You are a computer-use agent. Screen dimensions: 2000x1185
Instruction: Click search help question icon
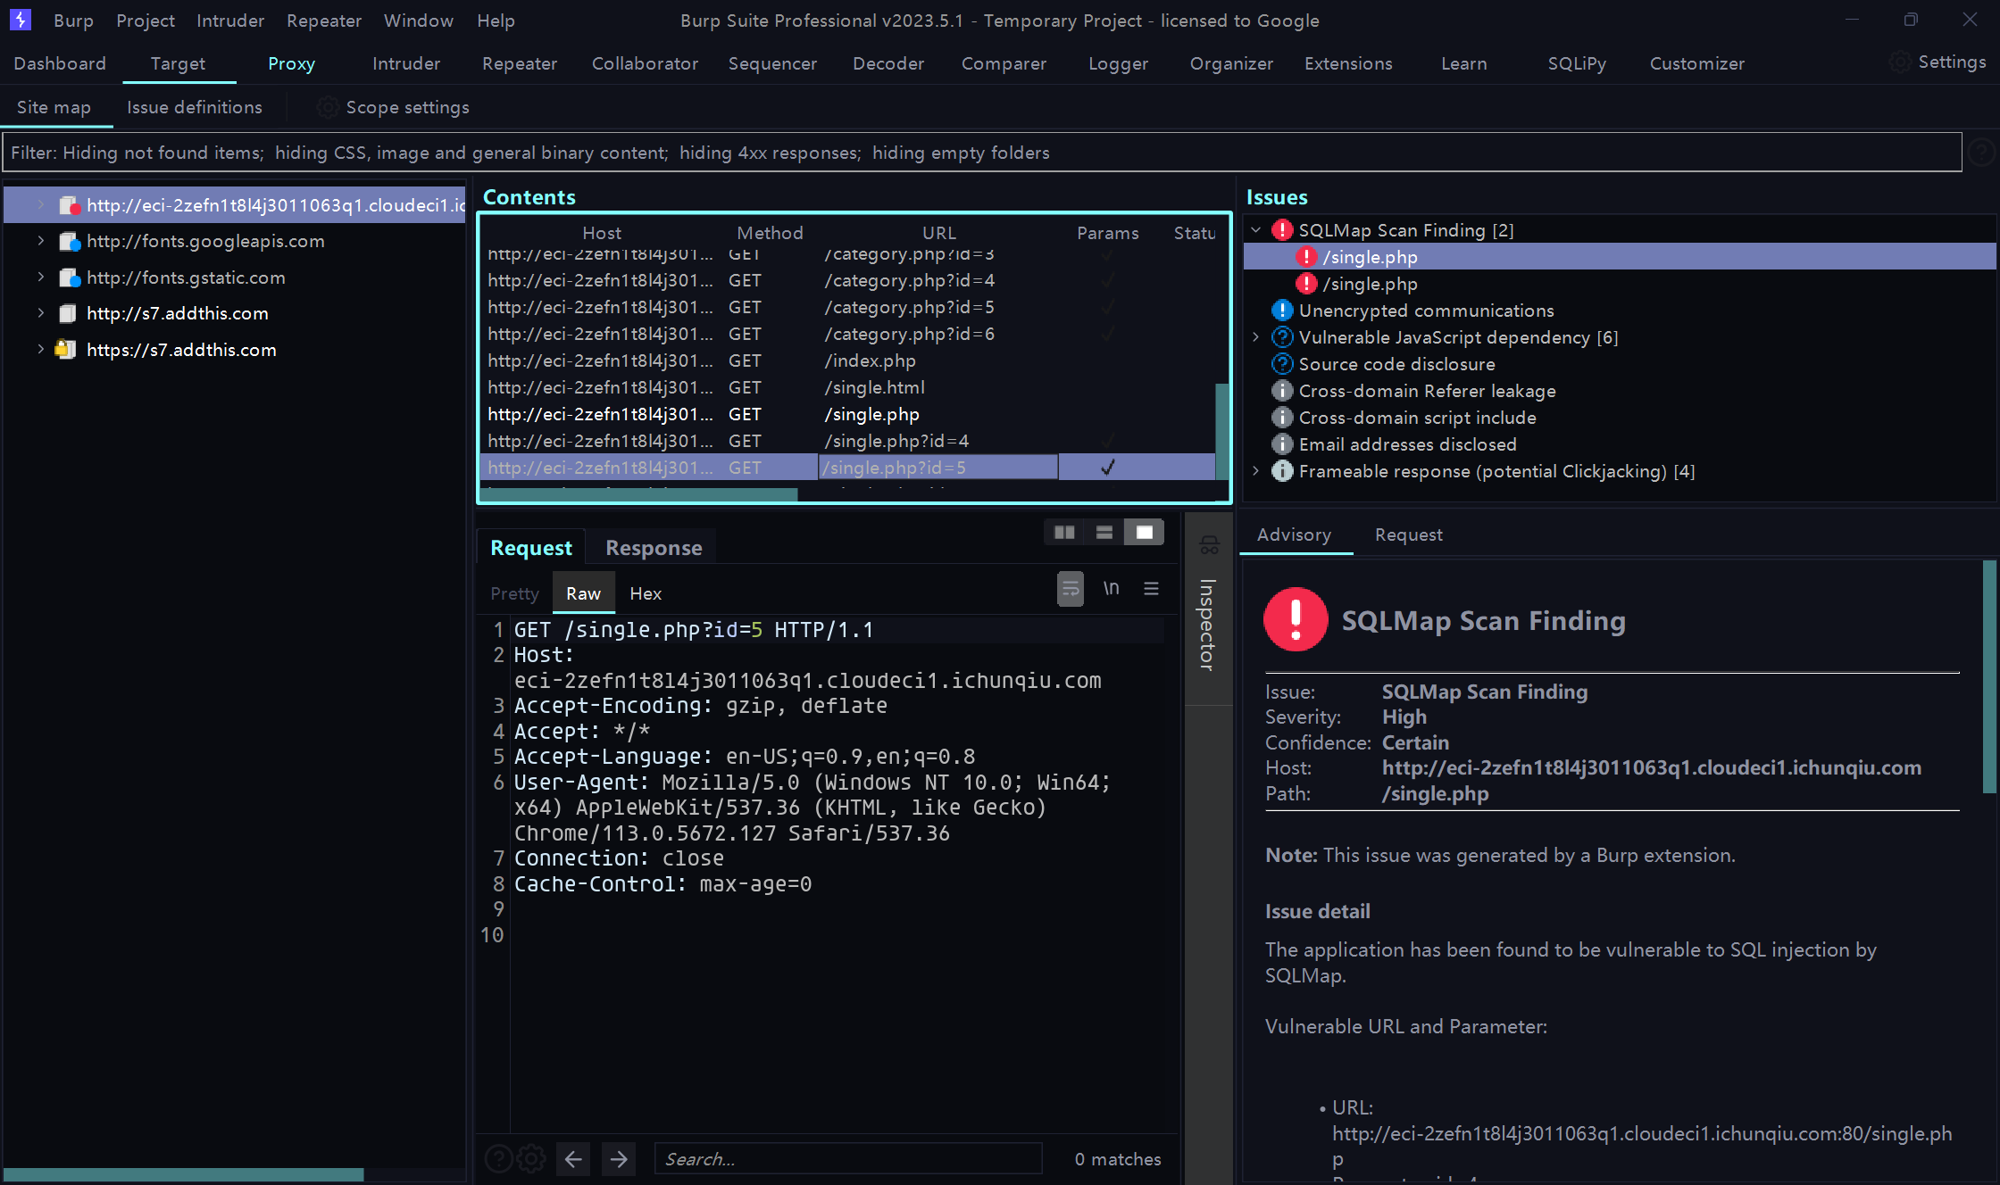(498, 1159)
